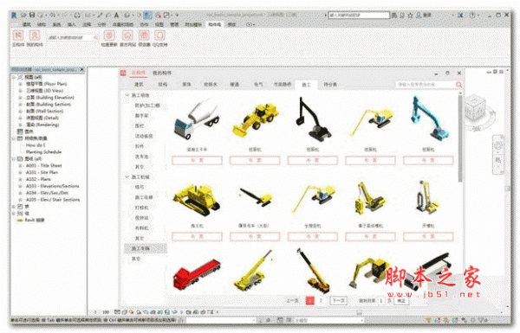Click the Undo arrow in the quick access toolbar
Viewport: 520px width, 333px height.
pyautogui.click(x=52, y=15)
